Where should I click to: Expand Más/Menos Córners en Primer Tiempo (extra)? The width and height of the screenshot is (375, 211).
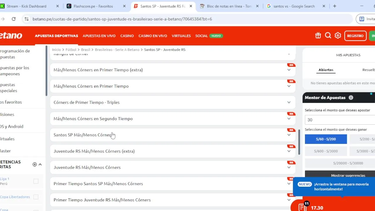click(x=173, y=70)
